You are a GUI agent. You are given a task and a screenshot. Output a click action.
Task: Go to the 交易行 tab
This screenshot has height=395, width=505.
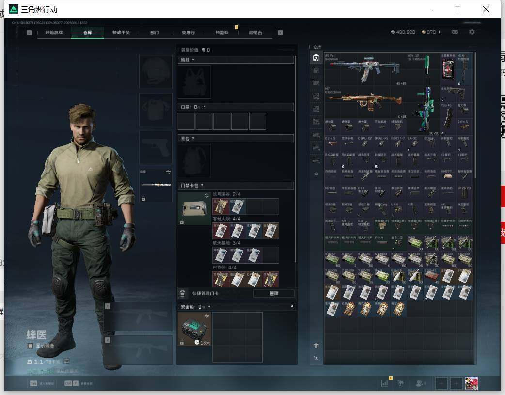click(188, 32)
